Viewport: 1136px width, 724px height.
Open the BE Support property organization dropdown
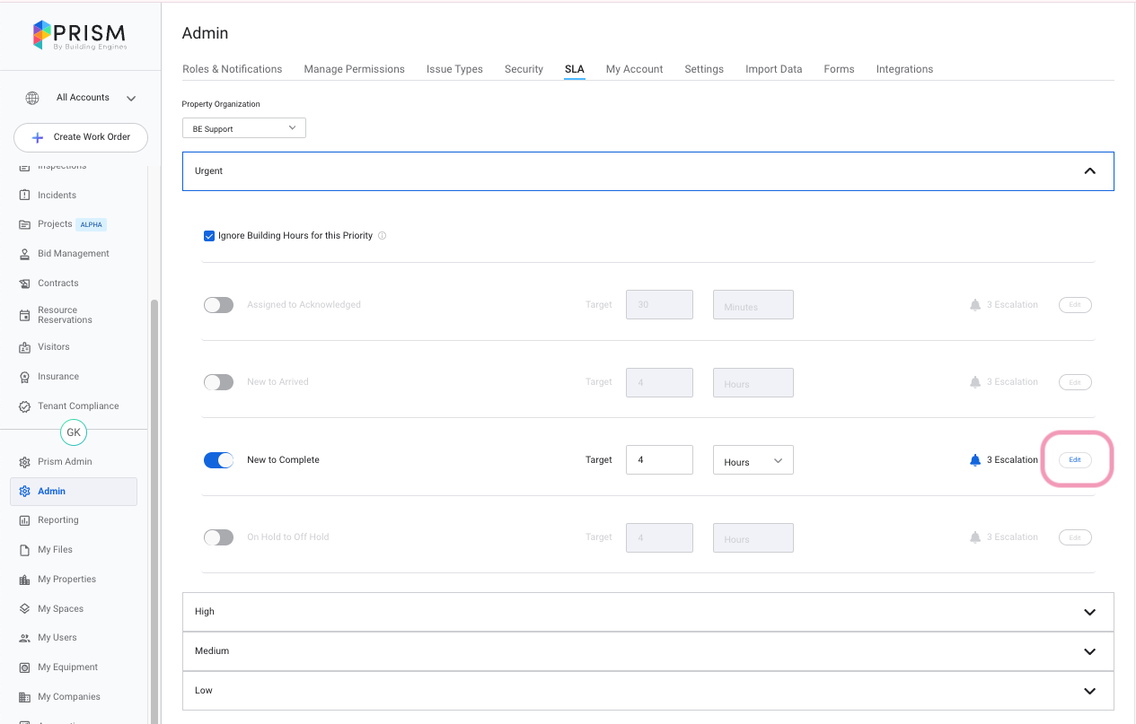[x=243, y=128]
